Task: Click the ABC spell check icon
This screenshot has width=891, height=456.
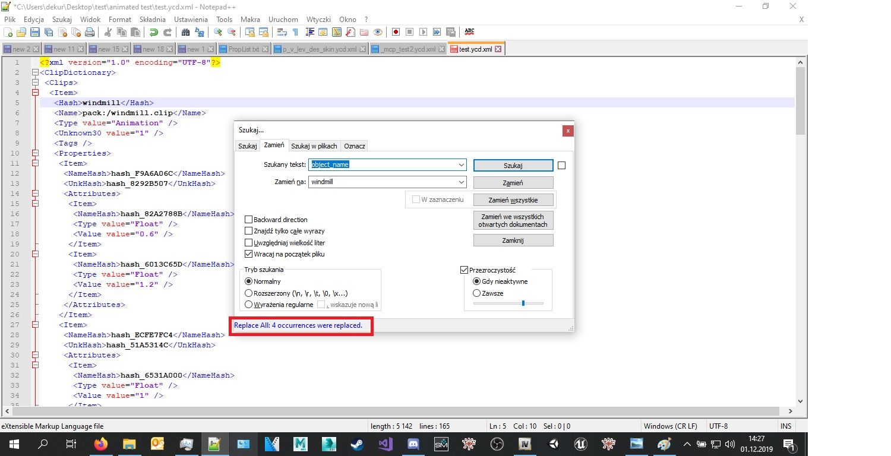Action: click(x=469, y=31)
